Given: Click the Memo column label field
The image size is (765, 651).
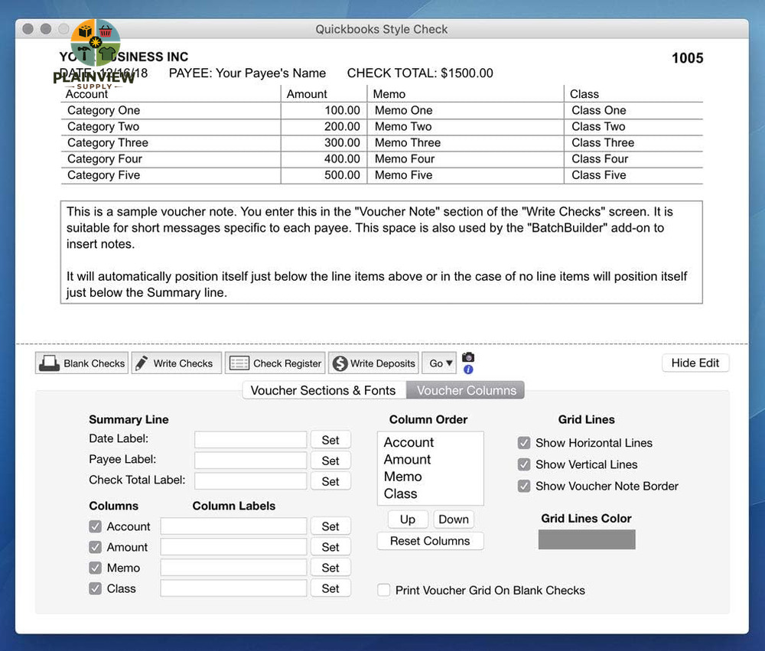Looking at the screenshot, I should (x=233, y=568).
